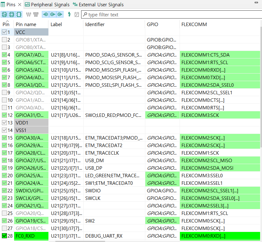Image resolution: width=262 pixels, height=242 pixels.
Task: Enable checkbox for pin 2 GPIOB1
Action: (4, 40)
